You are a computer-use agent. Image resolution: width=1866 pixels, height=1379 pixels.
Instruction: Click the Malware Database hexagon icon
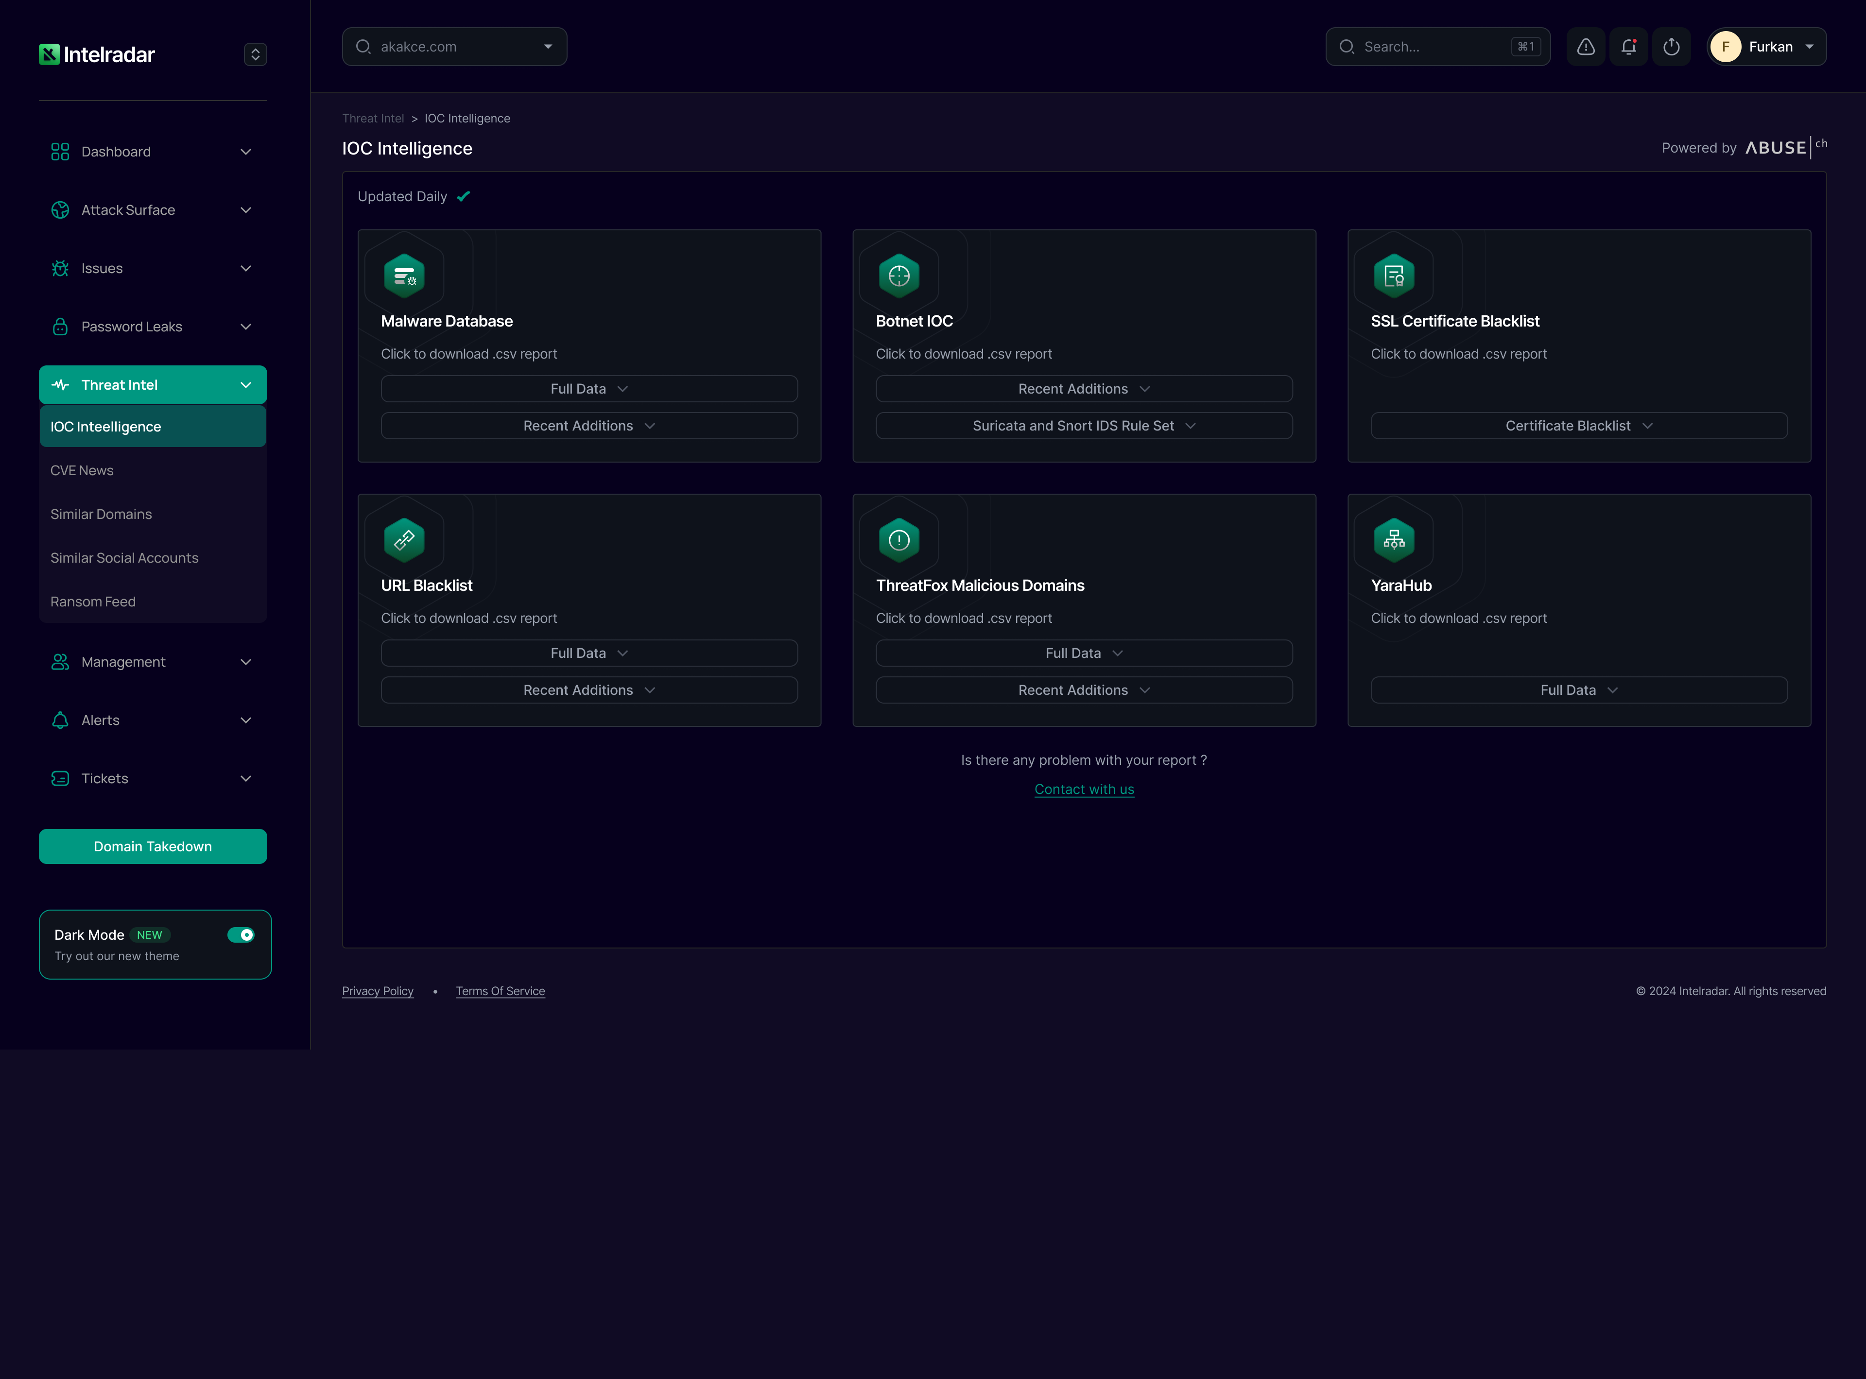click(404, 276)
